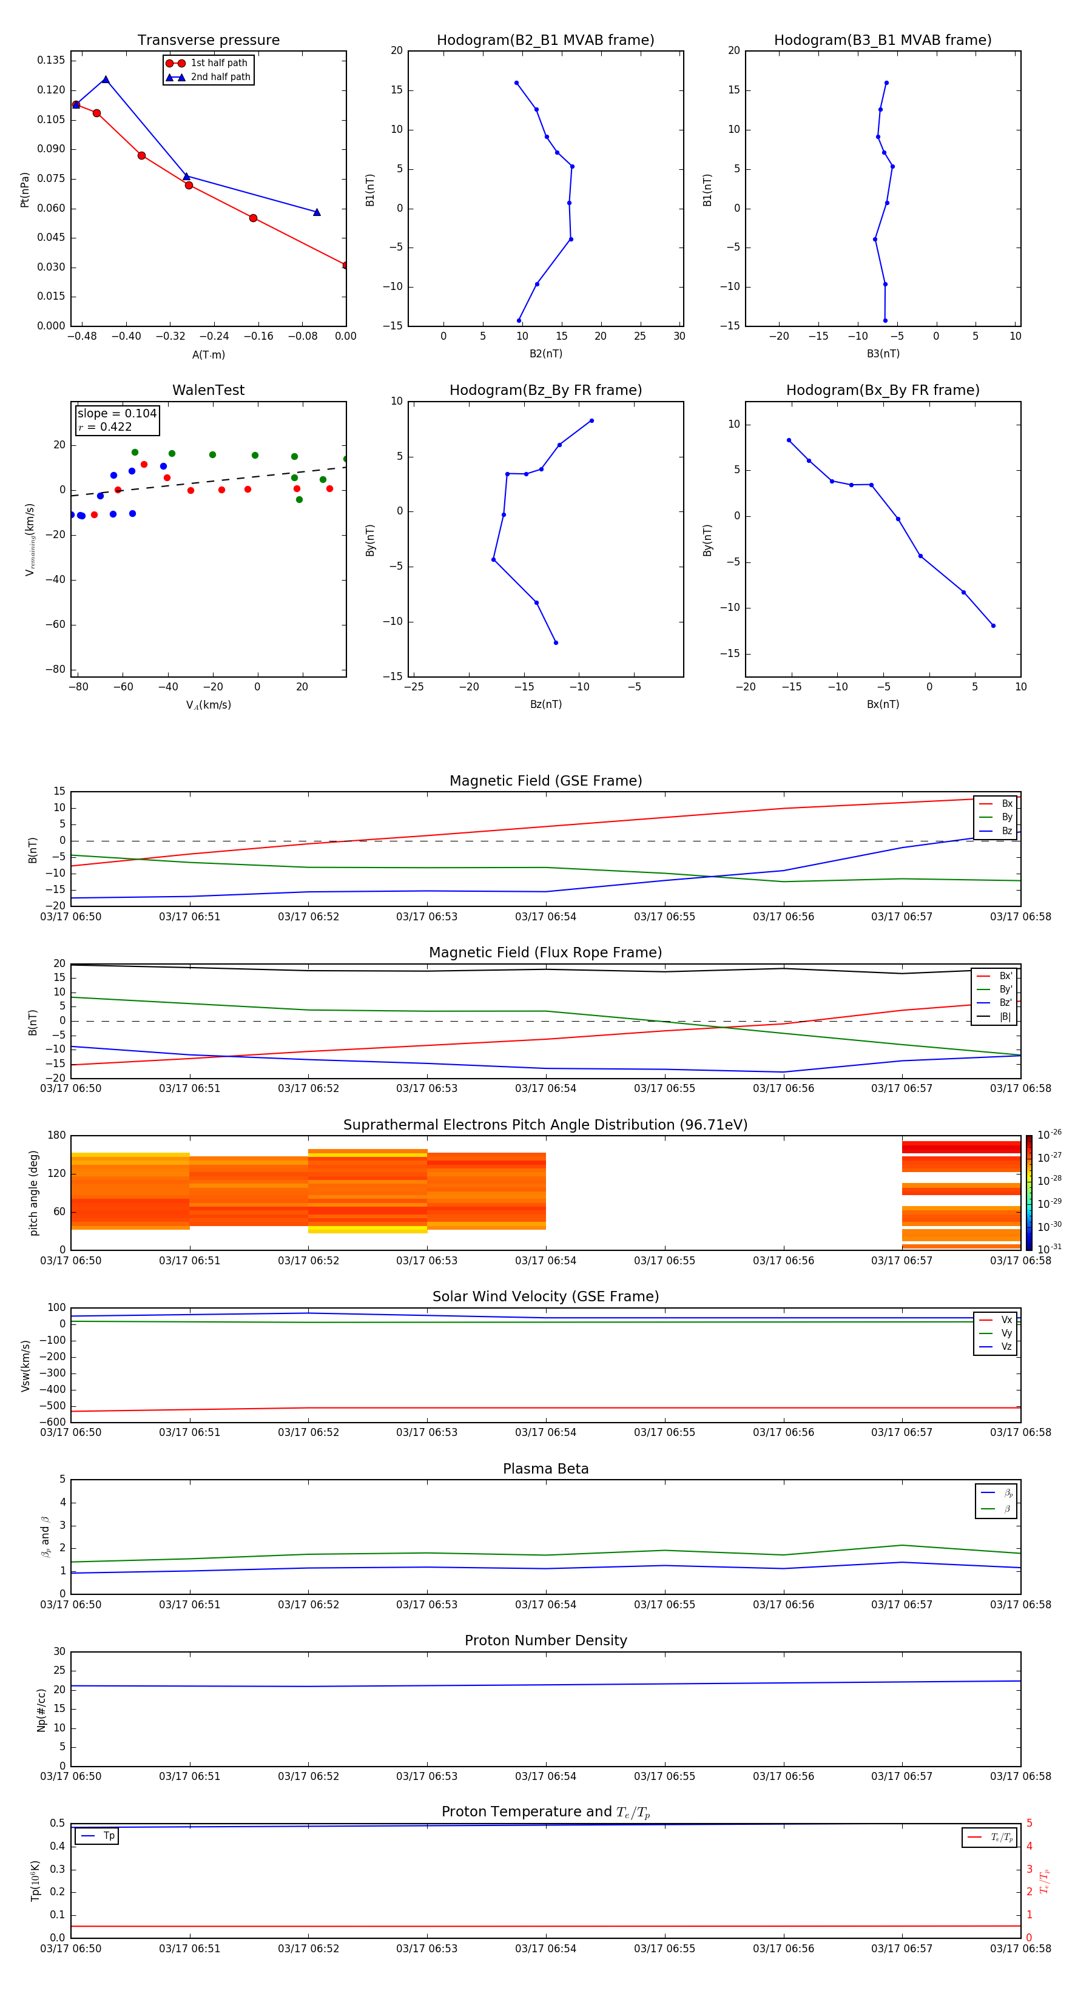The image size is (1092, 2002).
Task: Click 'Proton Number Density' plot title
Action: pyautogui.click(x=545, y=1640)
